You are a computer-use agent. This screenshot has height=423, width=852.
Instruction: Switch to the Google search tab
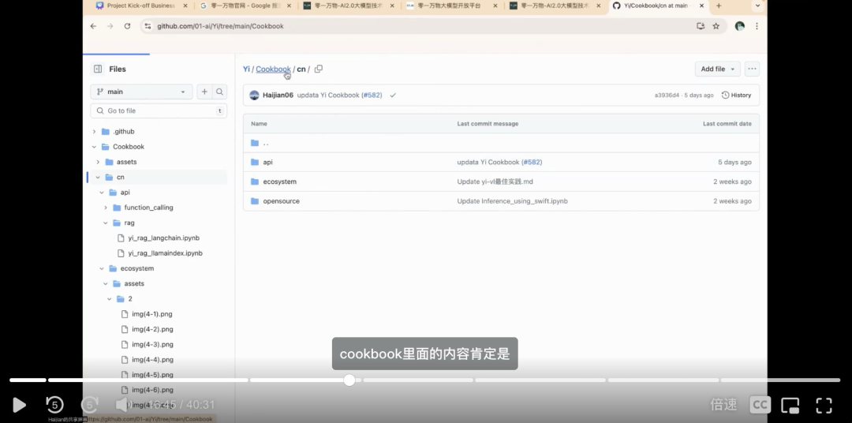[240, 6]
